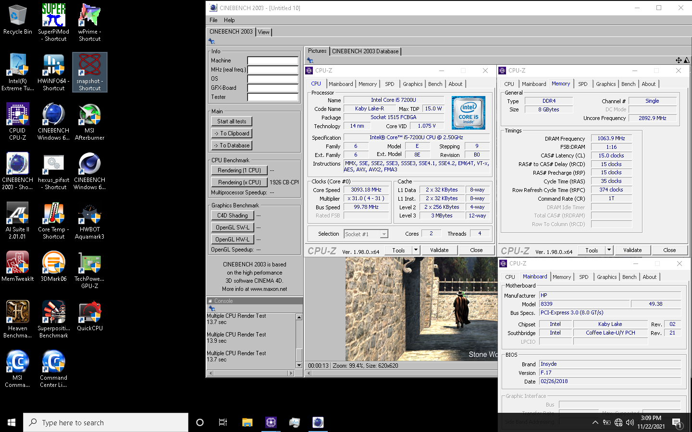Open 3DMark06 desktop icon

(x=53, y=266)
